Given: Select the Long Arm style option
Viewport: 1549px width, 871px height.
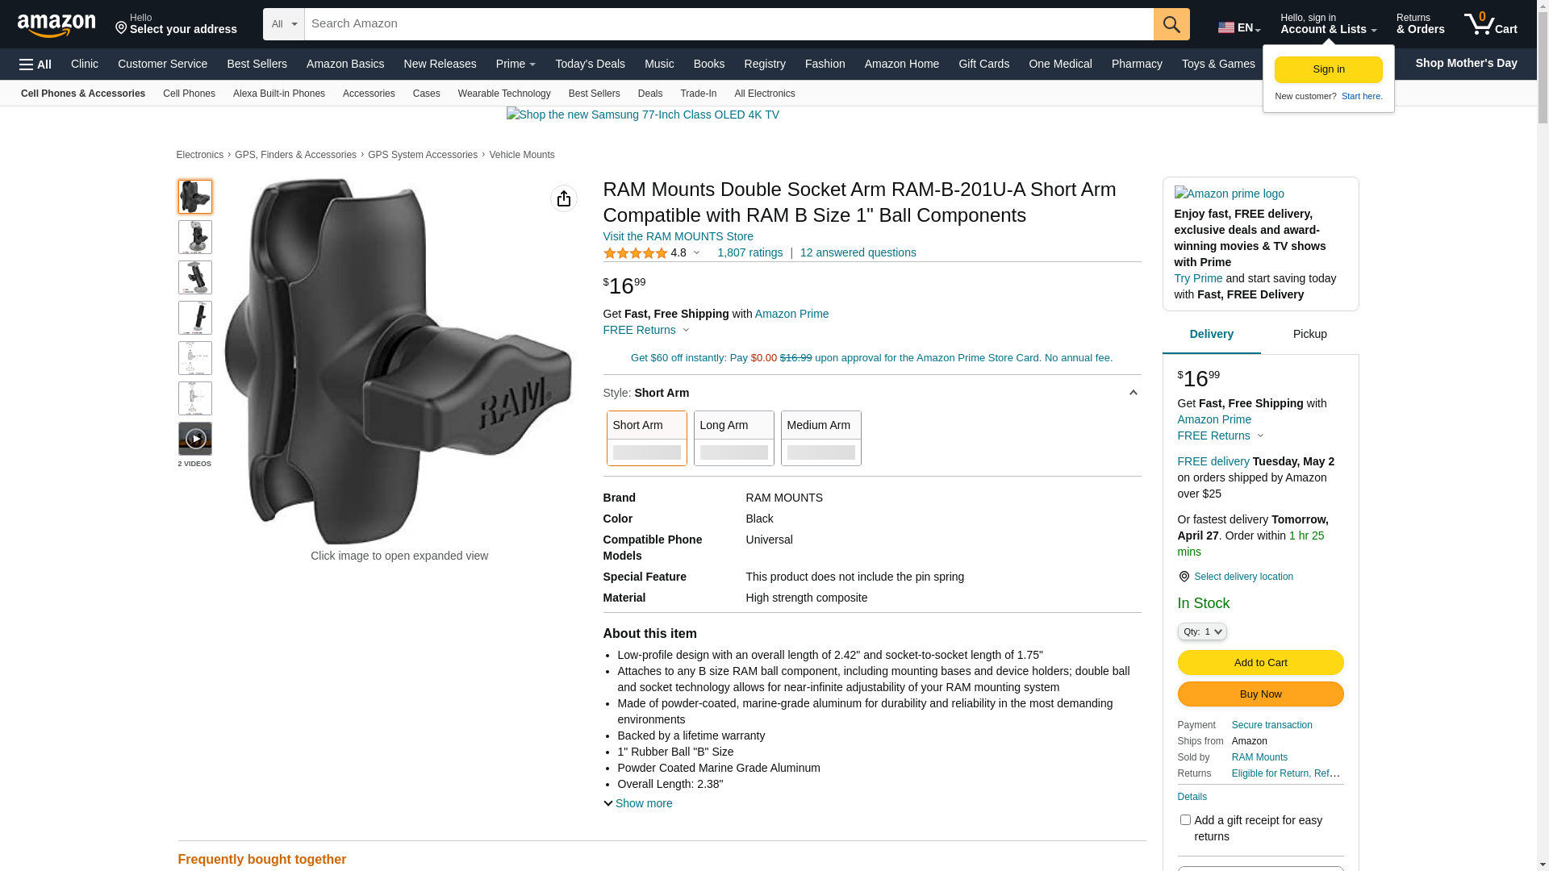Looking at the screenshot, I should pyautogui.click(x=733, y=438).
